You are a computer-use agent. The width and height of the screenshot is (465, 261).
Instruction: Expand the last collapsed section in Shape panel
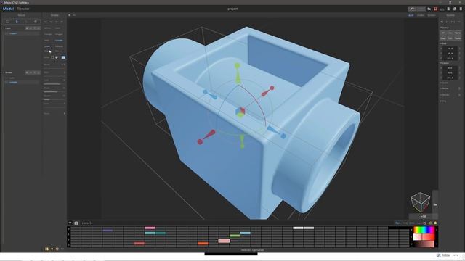[x=54, y=113]
